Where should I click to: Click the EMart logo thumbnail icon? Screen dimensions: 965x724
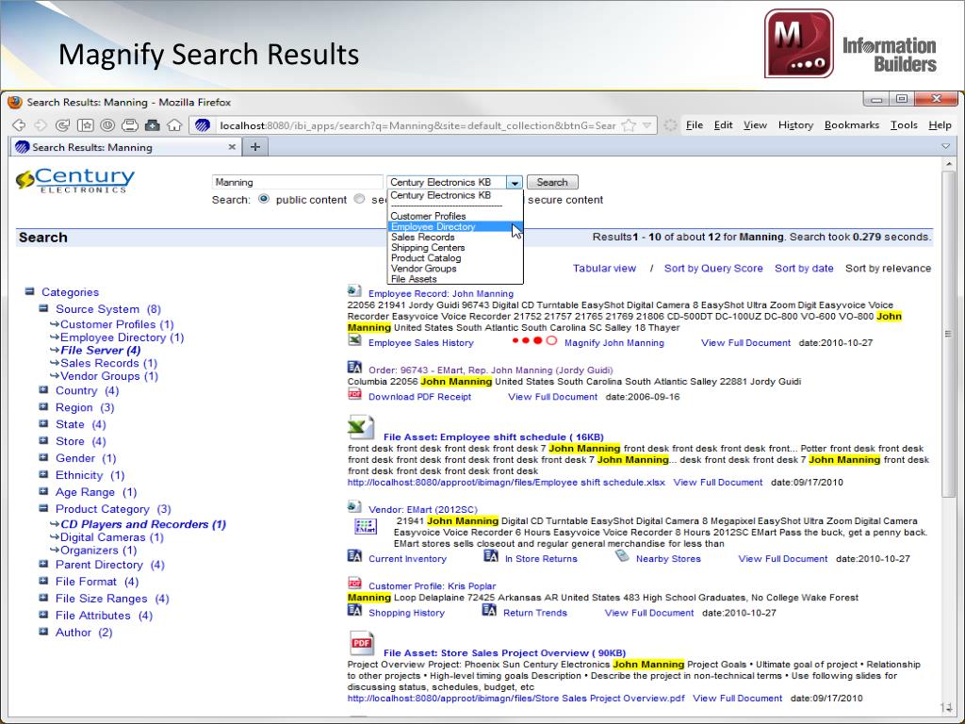366,526
